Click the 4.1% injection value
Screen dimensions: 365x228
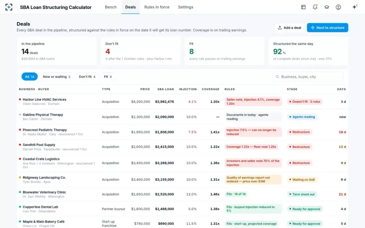point(193,102)
